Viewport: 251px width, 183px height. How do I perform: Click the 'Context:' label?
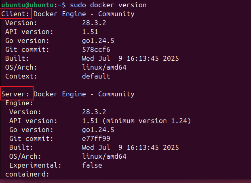pos(21,77)
